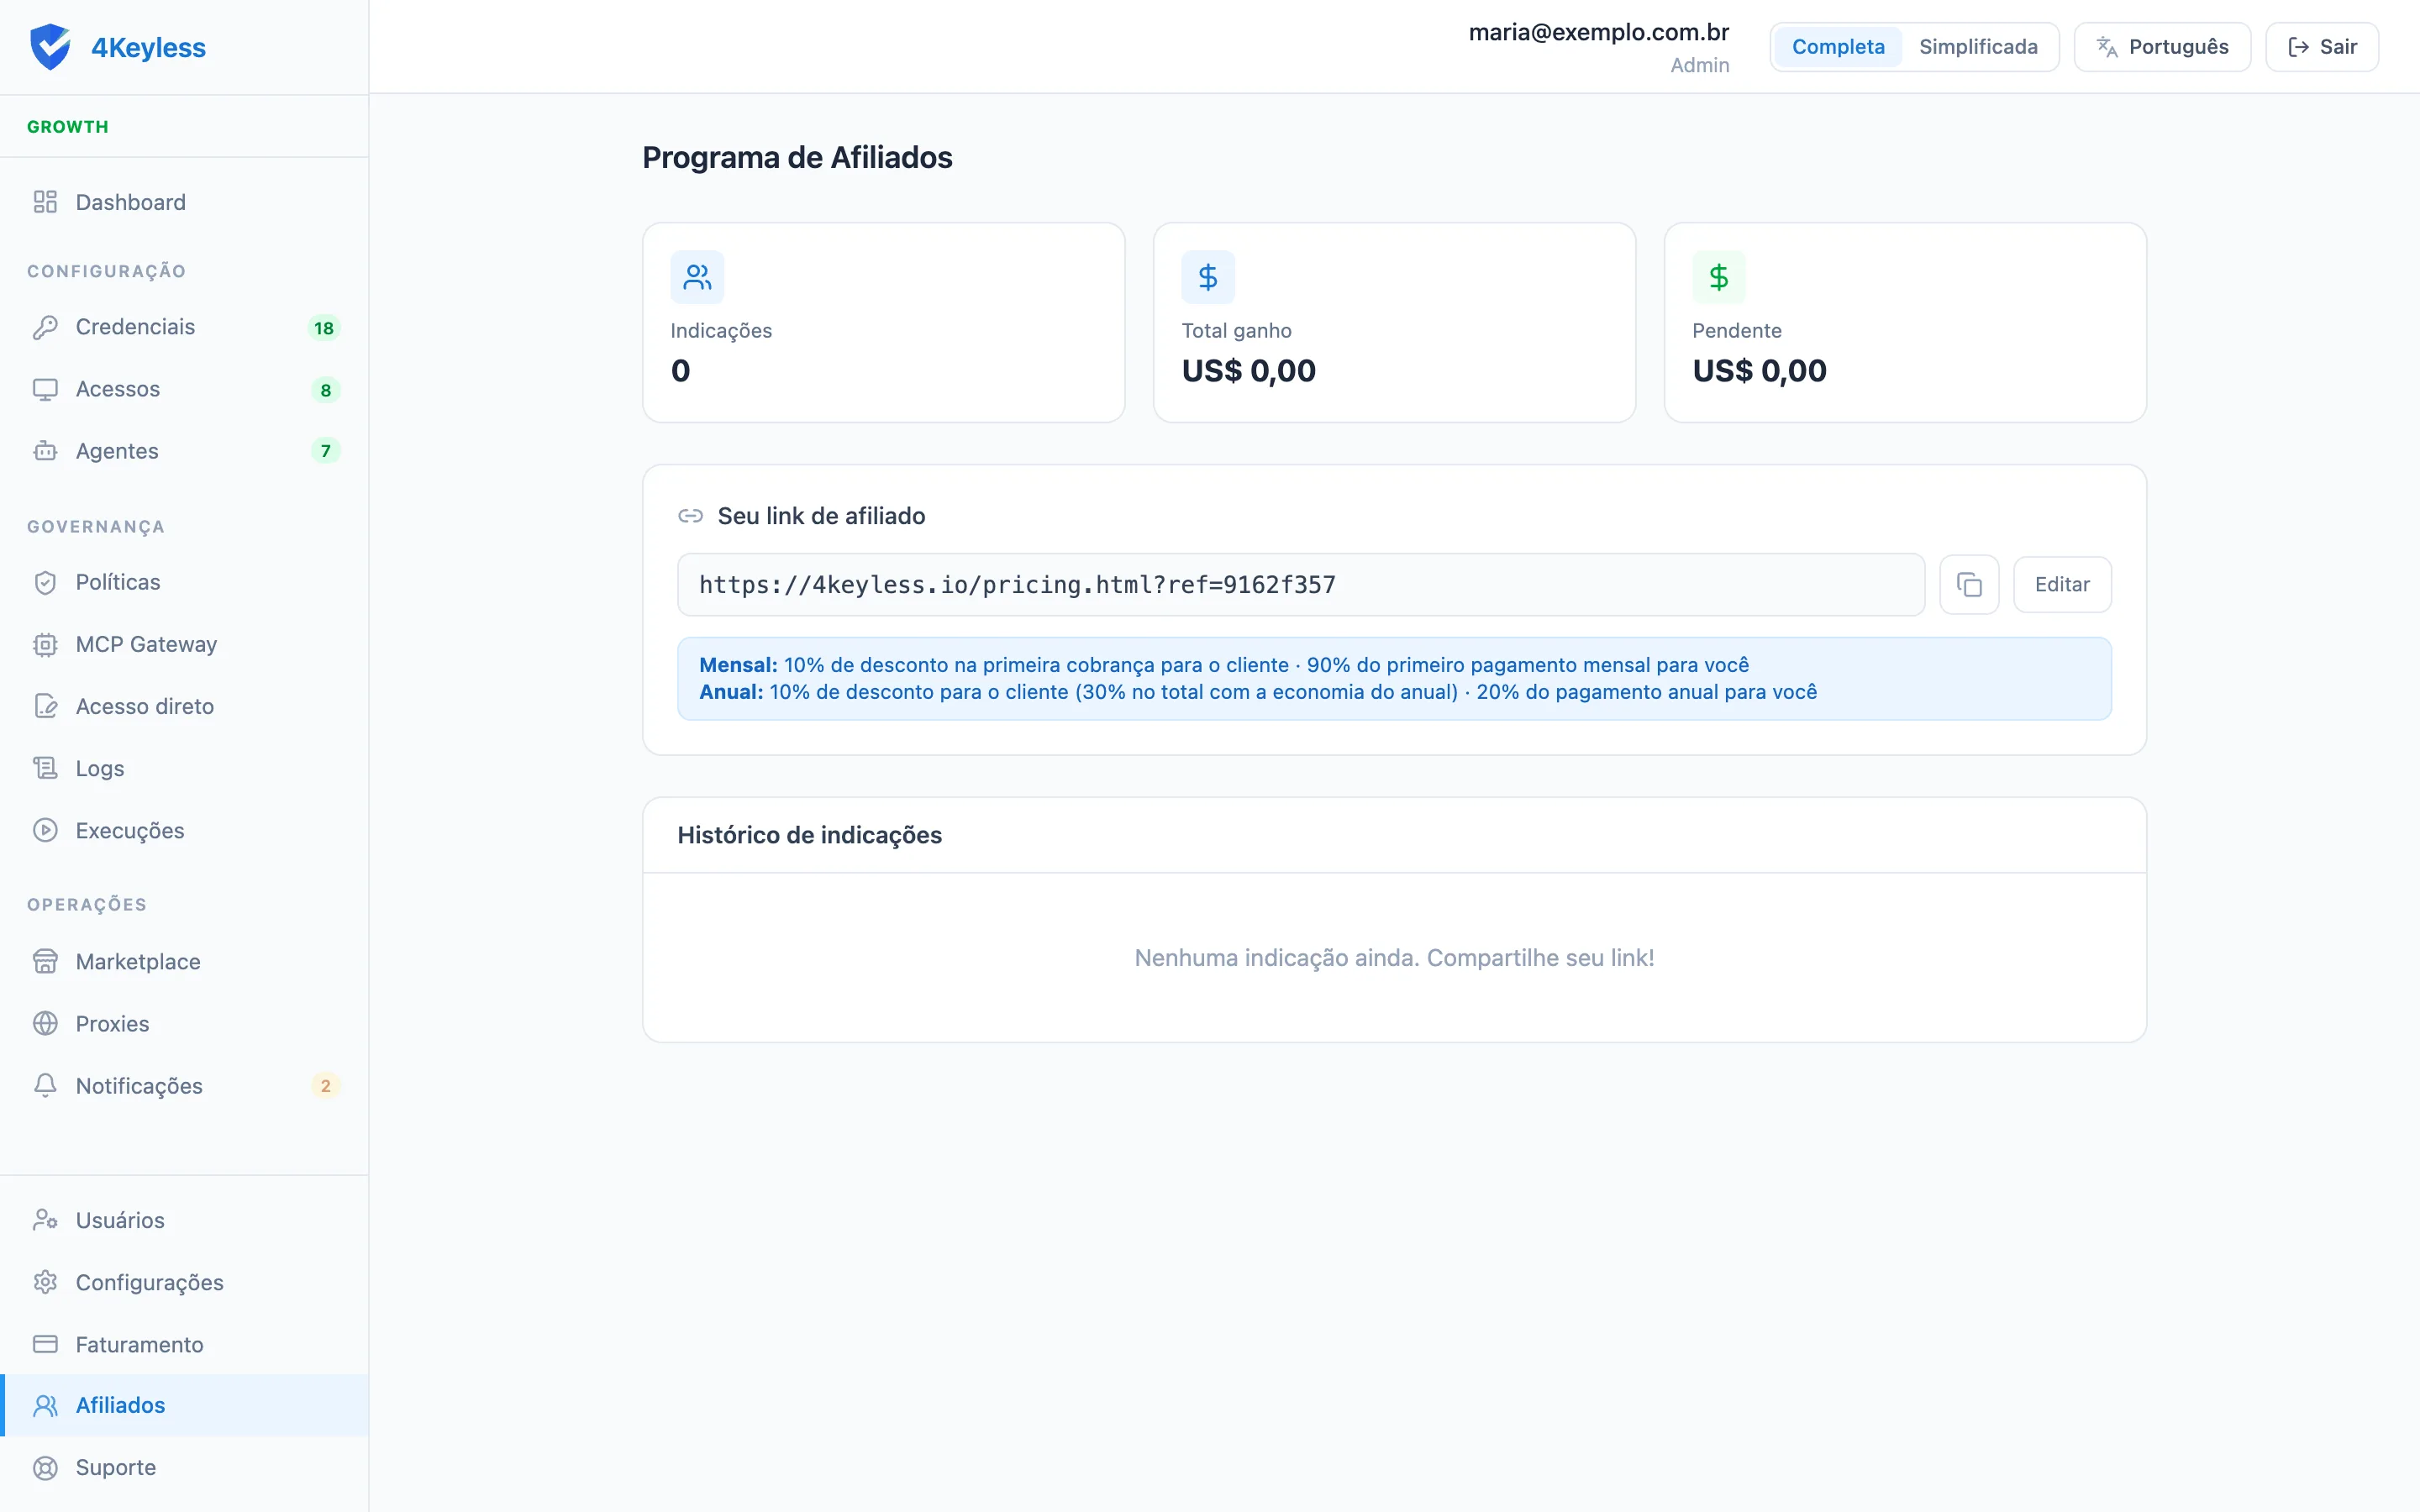Click the Políticas shield icon

(45, 582)
